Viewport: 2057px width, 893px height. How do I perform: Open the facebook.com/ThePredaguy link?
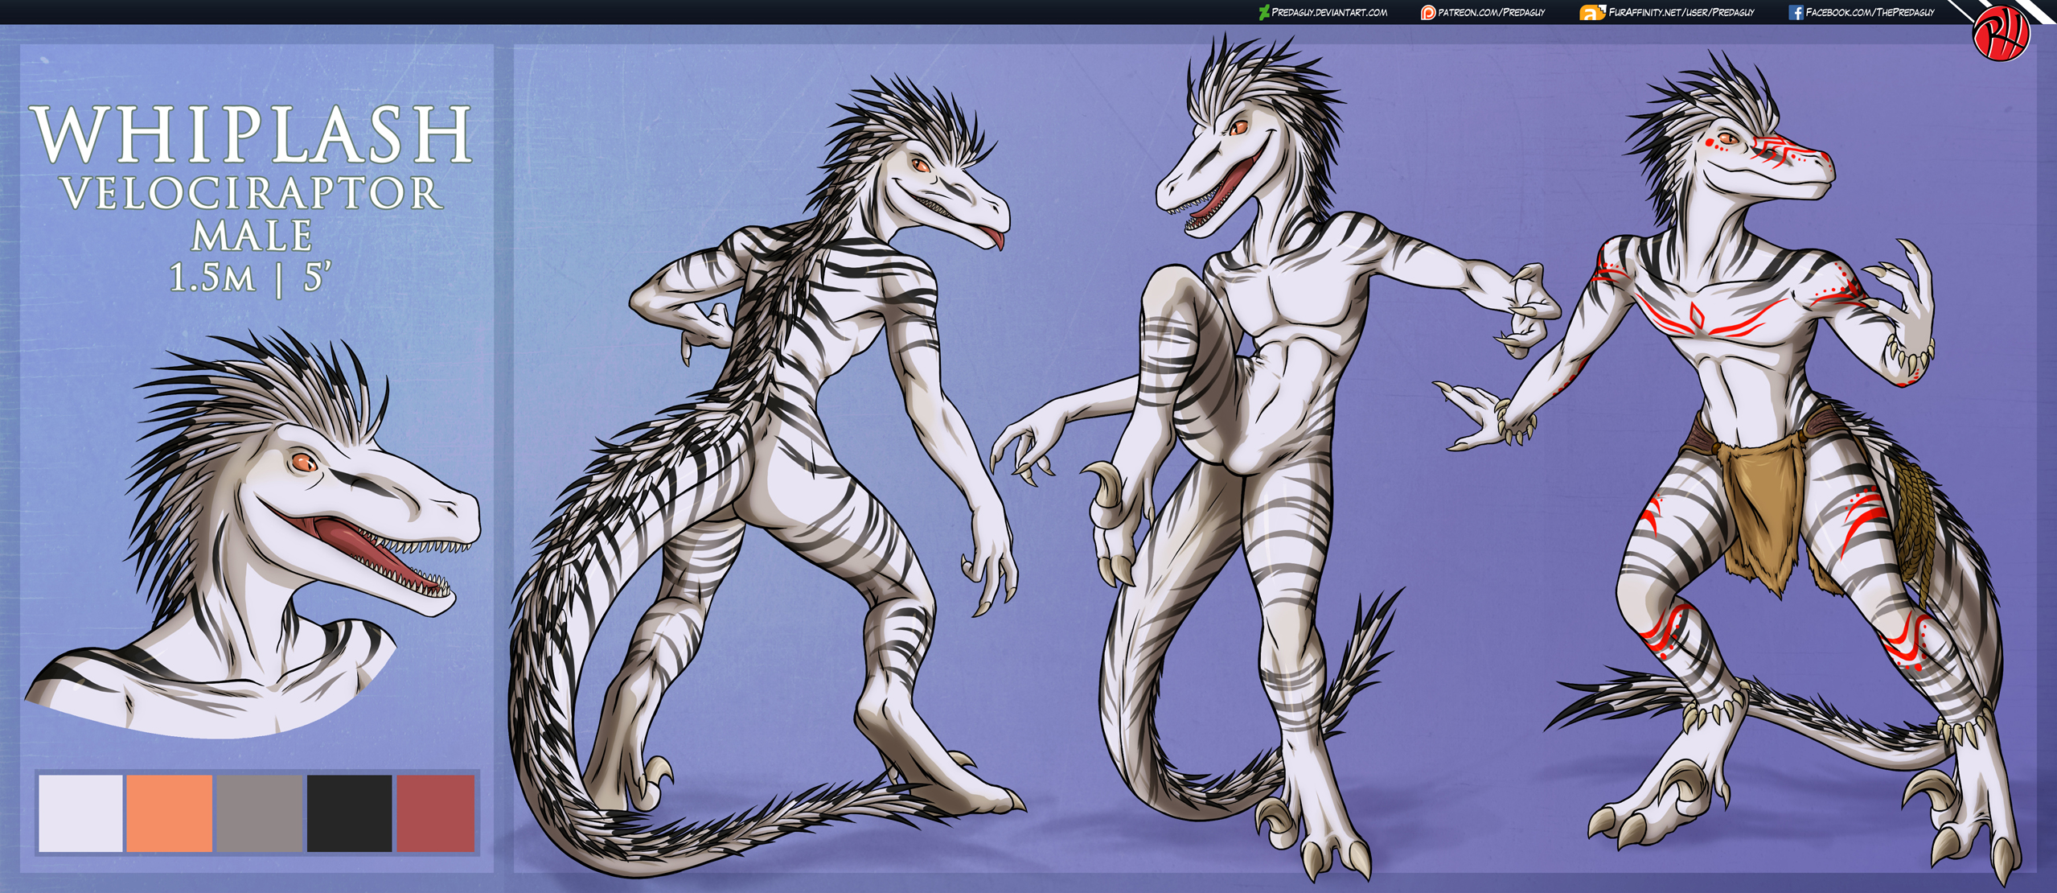(x=1870, y=12)
